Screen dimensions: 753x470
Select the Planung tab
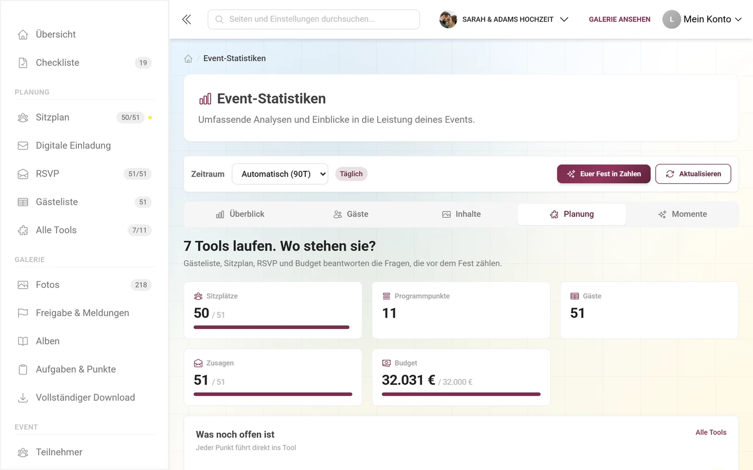(572, 214)
